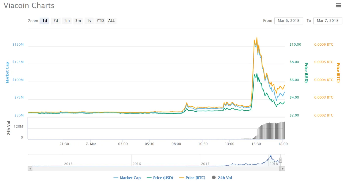This screenshot has width=343, height=182.
Task: Click 2018 in the navigator timeline
Action: (x=274, y=164)
